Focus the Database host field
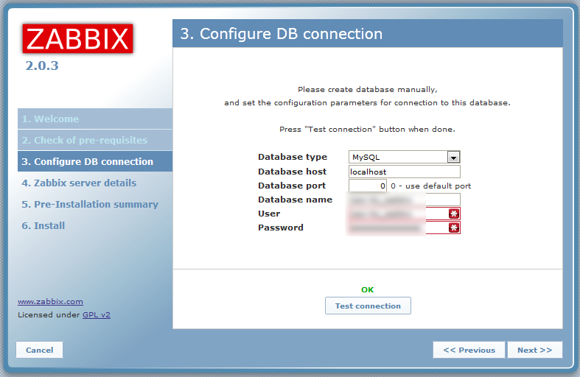Screen dimensions: 580x377 point(404,172)
